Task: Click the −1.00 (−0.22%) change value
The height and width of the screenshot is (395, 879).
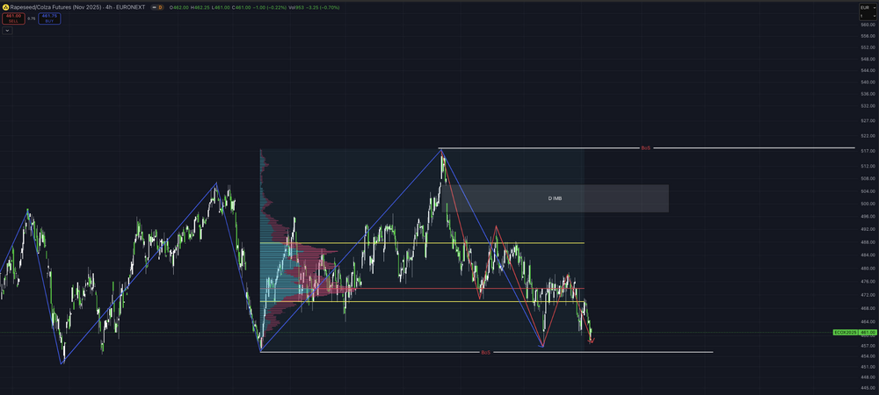Action: pyautogui.click(x=270, y=7)
